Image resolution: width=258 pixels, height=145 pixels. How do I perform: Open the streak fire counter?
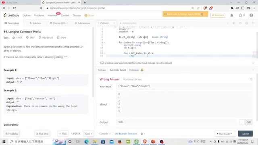242,15
